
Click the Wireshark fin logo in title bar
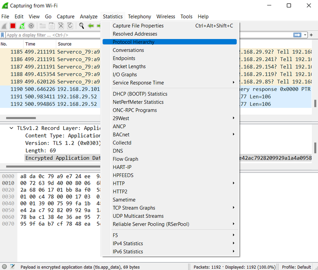(5, 5)
